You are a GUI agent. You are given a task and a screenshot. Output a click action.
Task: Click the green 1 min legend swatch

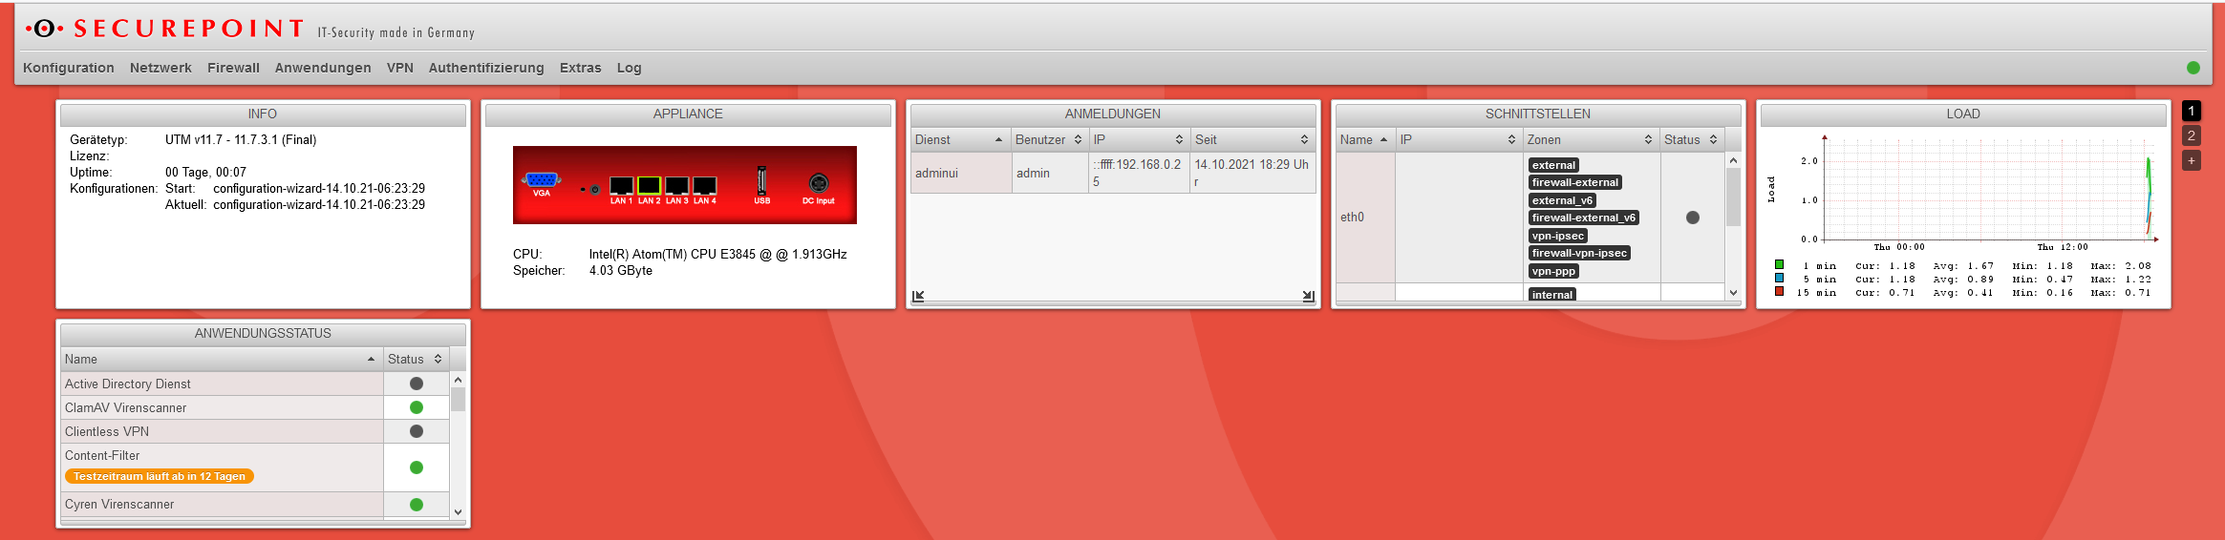pyautogui.click(x=1779, y=264)
